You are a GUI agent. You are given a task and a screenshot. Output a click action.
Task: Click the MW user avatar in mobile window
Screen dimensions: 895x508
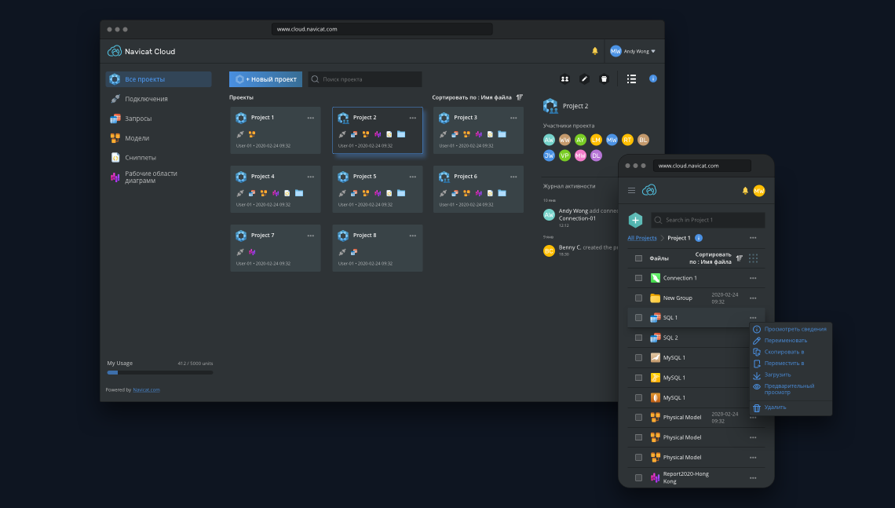click(758, 191)
